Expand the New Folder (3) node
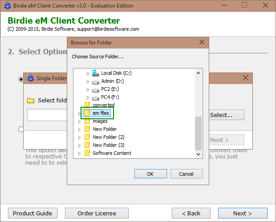 79,145
